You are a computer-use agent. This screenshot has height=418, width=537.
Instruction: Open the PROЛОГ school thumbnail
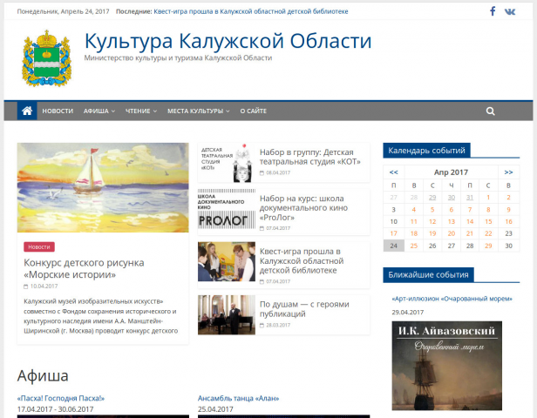(227, 209)
